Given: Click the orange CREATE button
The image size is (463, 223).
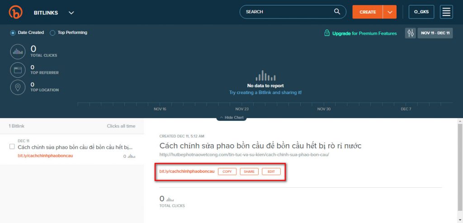Looking at the screenshot, I should (x=368, y=12).
